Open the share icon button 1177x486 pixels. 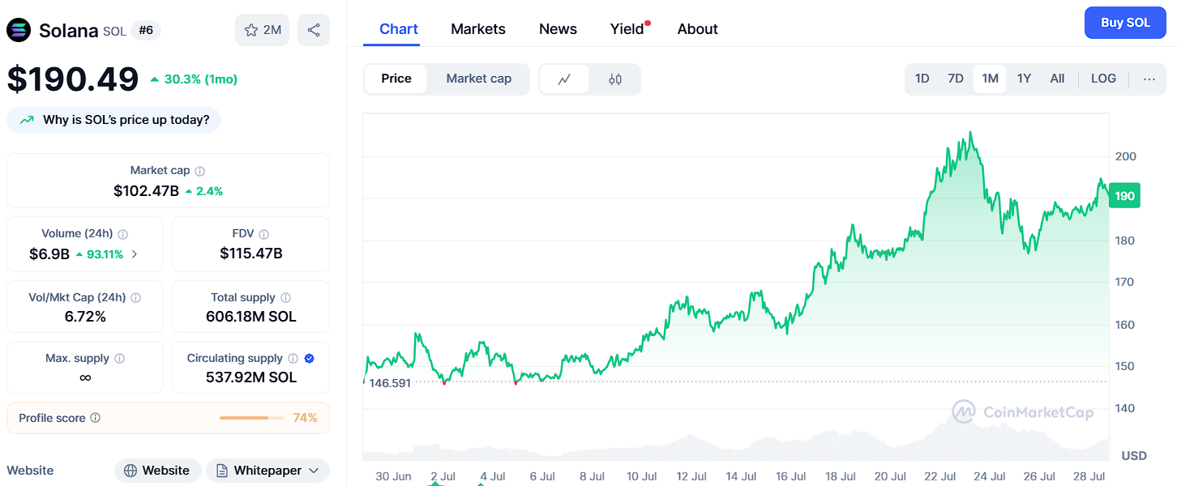click(314, 30)
